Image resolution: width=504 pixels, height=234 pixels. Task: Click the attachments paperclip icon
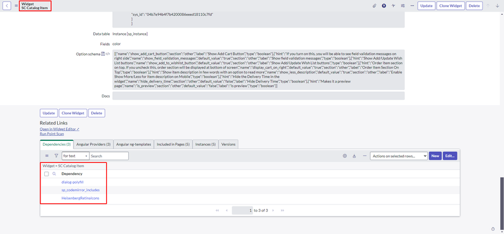click(x=375, y=6)
